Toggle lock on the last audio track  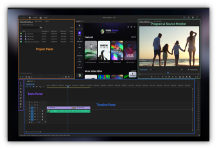click(29, 120)
